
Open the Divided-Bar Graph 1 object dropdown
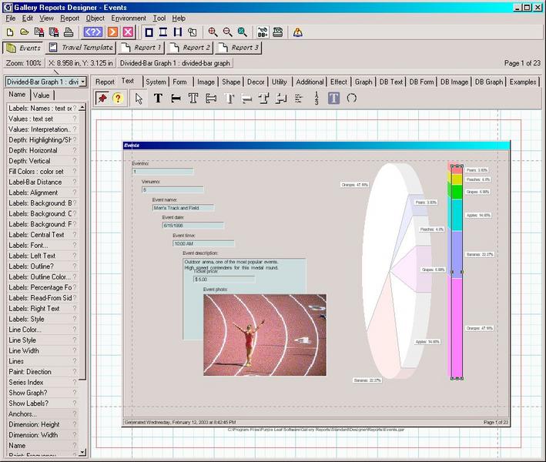[83, 82]
